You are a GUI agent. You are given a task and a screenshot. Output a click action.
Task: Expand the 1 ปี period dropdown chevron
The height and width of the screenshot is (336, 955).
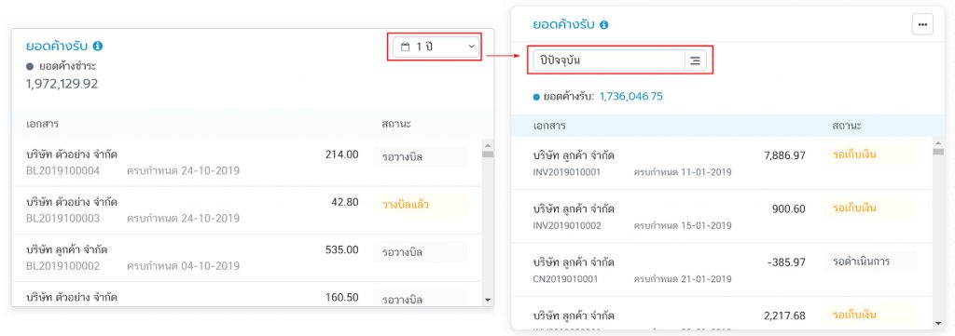click(471, 47)
